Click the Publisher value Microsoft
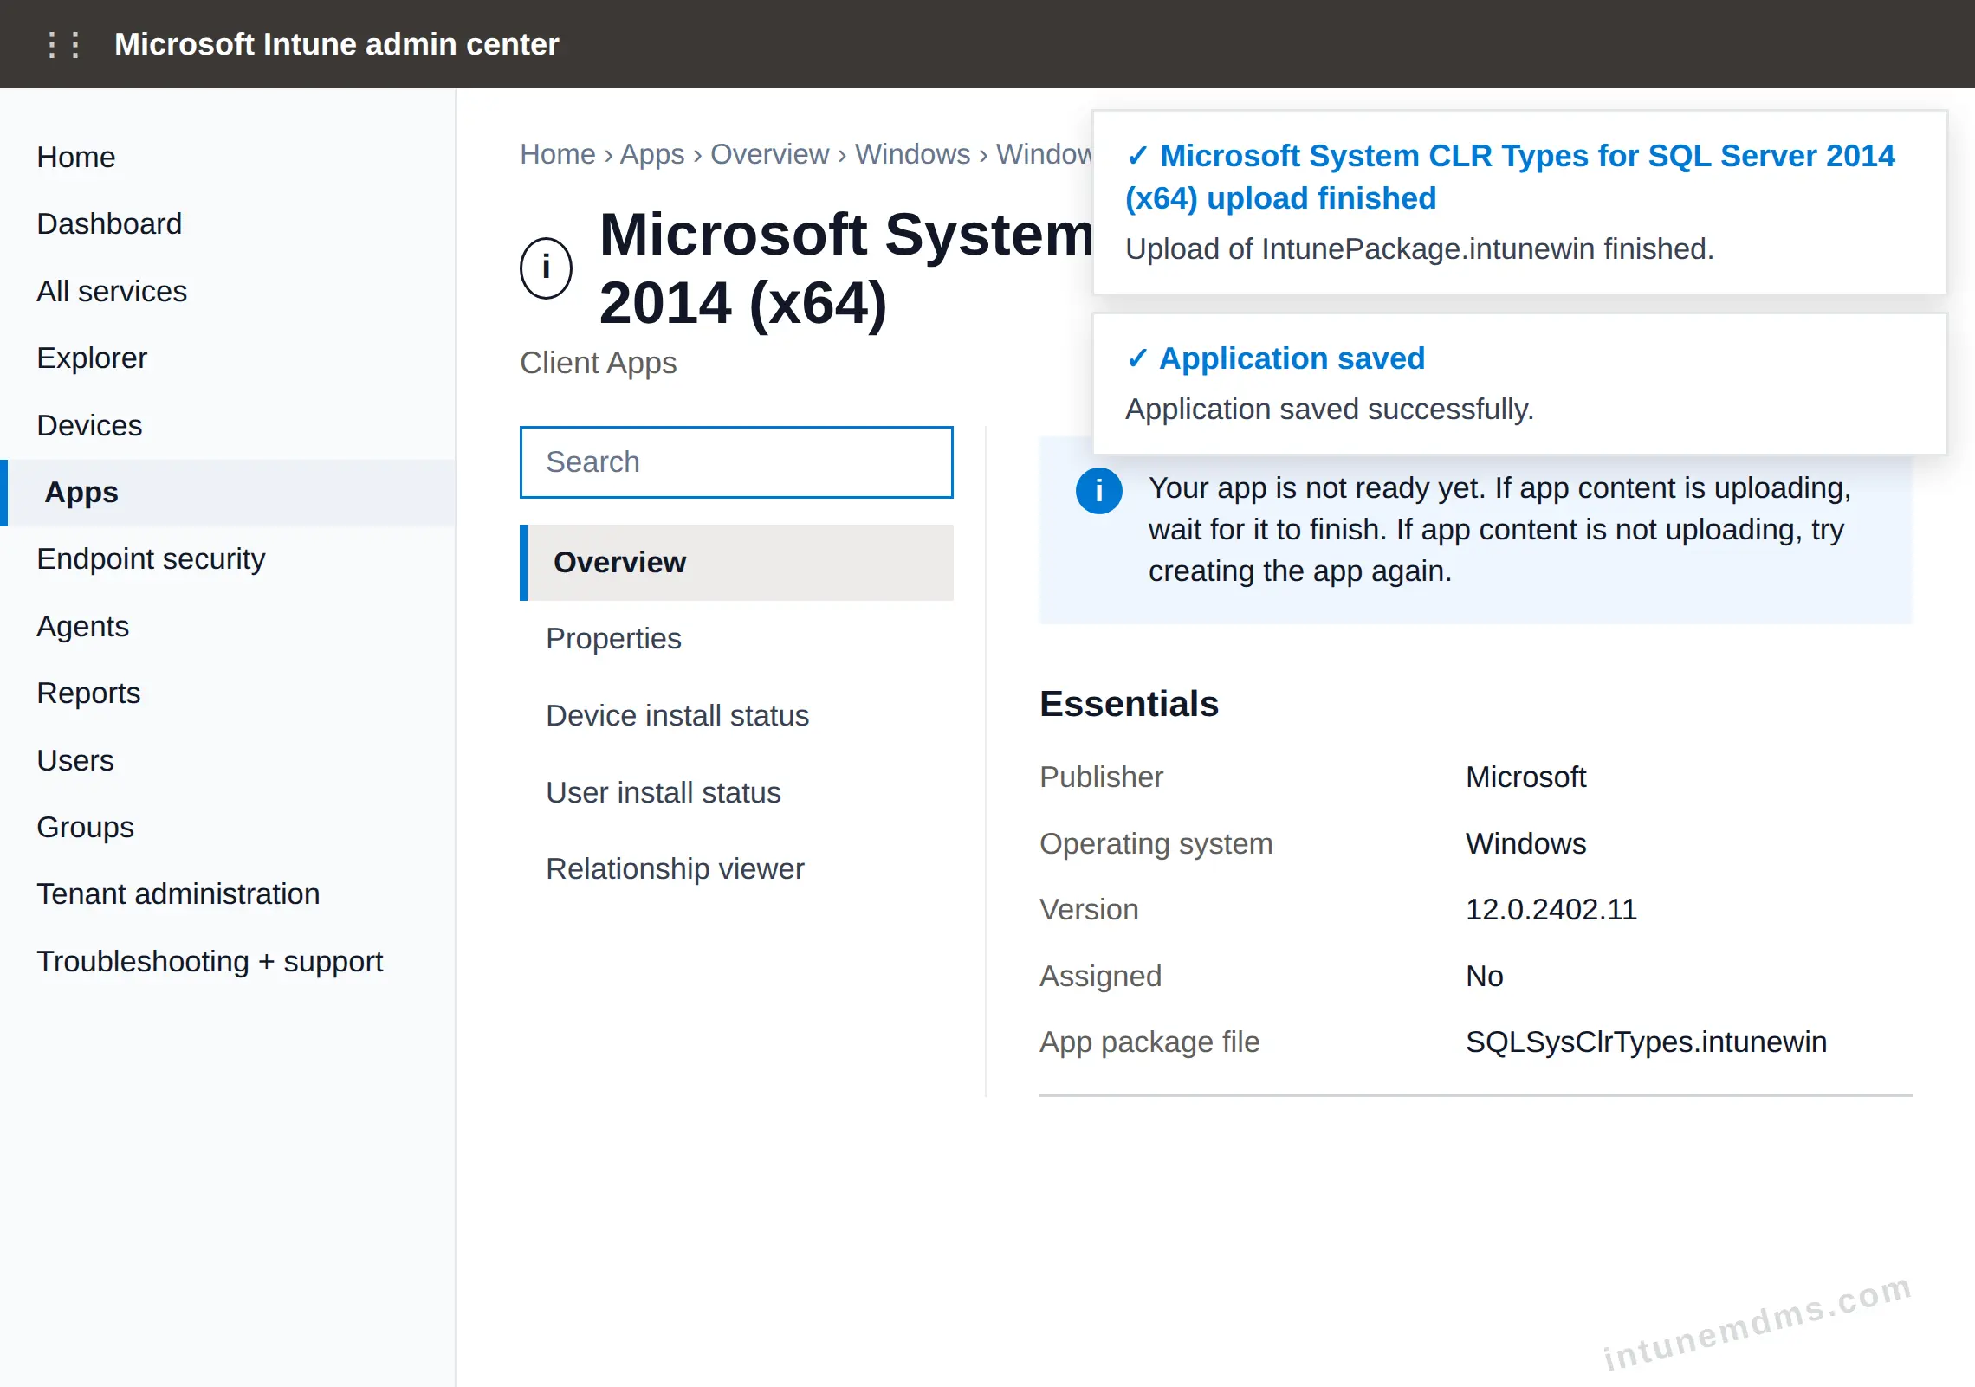This screenshot has width=1975, height=1387. point(1525,777)
